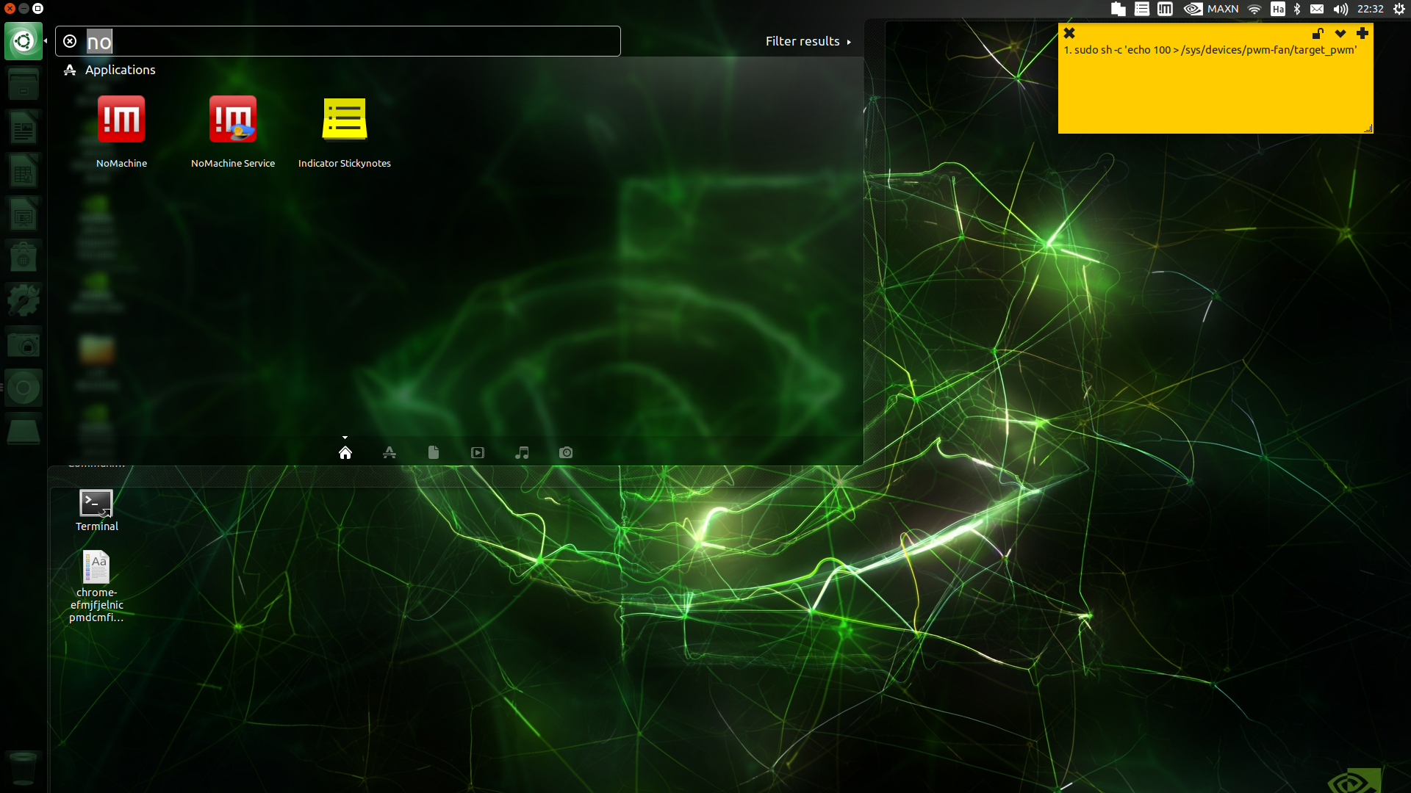Add a new sticky note

click(x=1362, y=33)
